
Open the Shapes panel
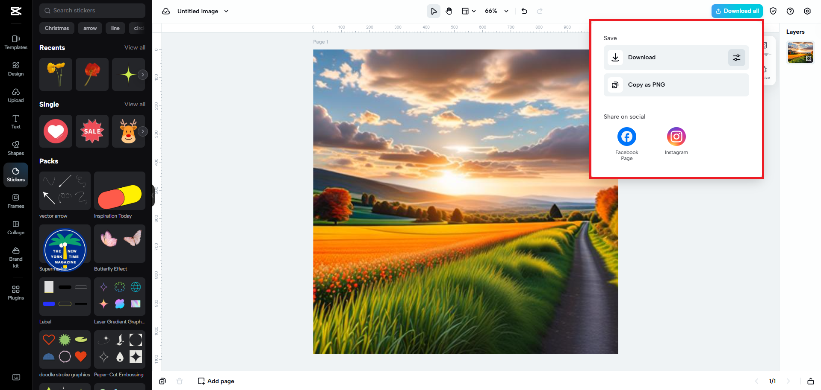pyautogui.click(x=15, y=148)
